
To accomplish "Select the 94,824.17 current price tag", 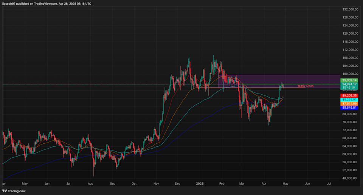I will pyautogui.click(x=349, y=84).
